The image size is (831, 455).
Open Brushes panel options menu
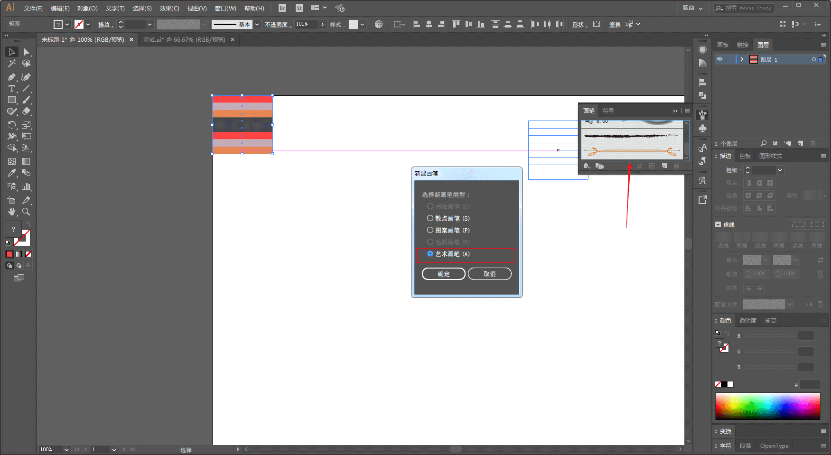pyautogui.click(x=687, y=111)
